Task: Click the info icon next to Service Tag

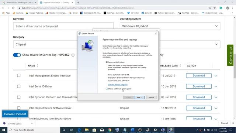Action: 73,55
